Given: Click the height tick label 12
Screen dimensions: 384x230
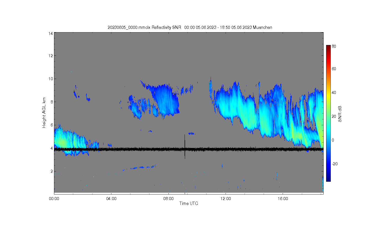Looking at the screenshot, I should (x=51, y=56).
